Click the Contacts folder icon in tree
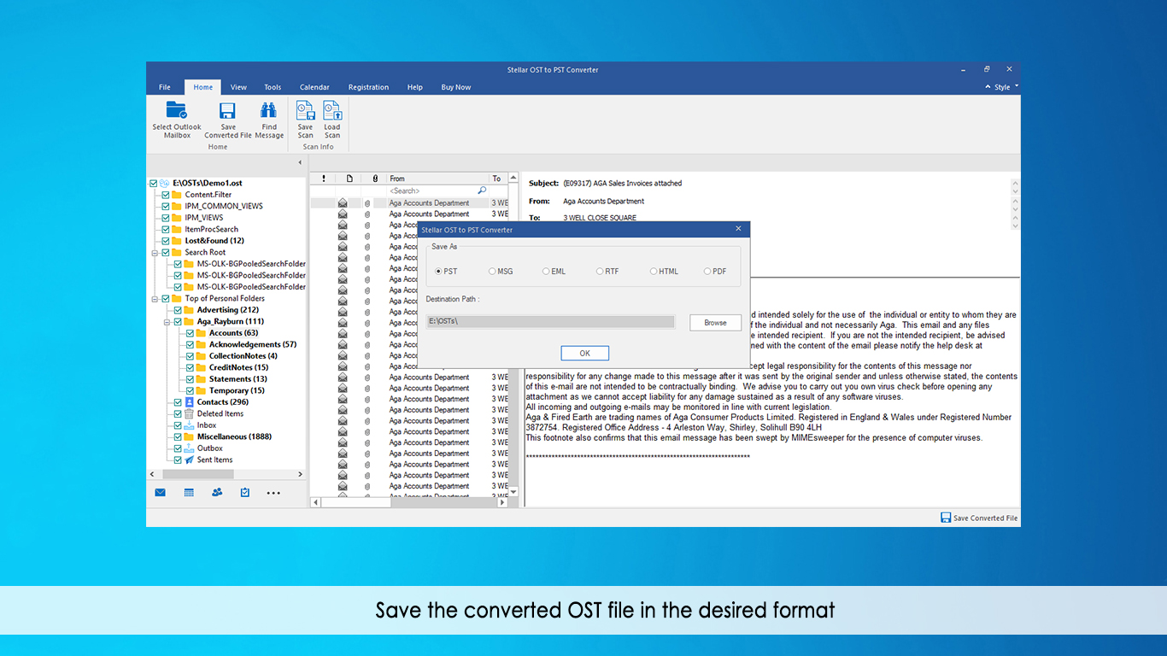This screenshot has width=1167, height=656. click(190, 402)
